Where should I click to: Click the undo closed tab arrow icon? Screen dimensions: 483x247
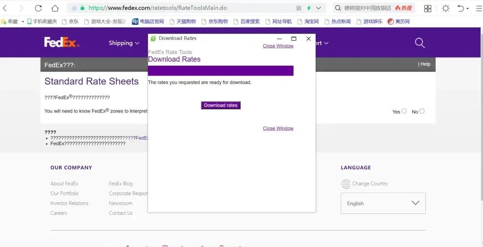coord(461,8)
